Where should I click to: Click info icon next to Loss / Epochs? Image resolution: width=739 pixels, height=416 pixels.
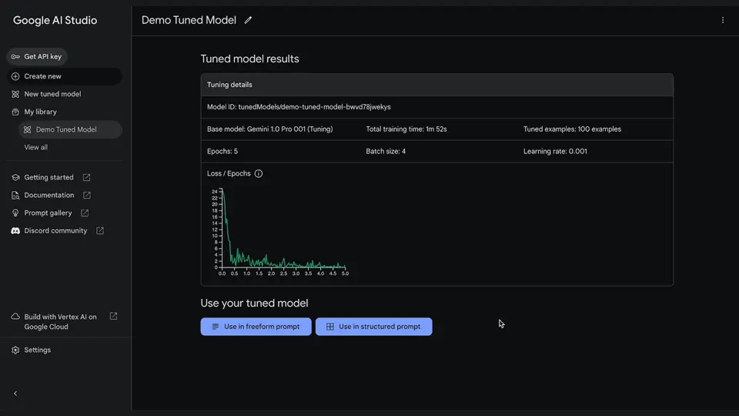[259, 173]
